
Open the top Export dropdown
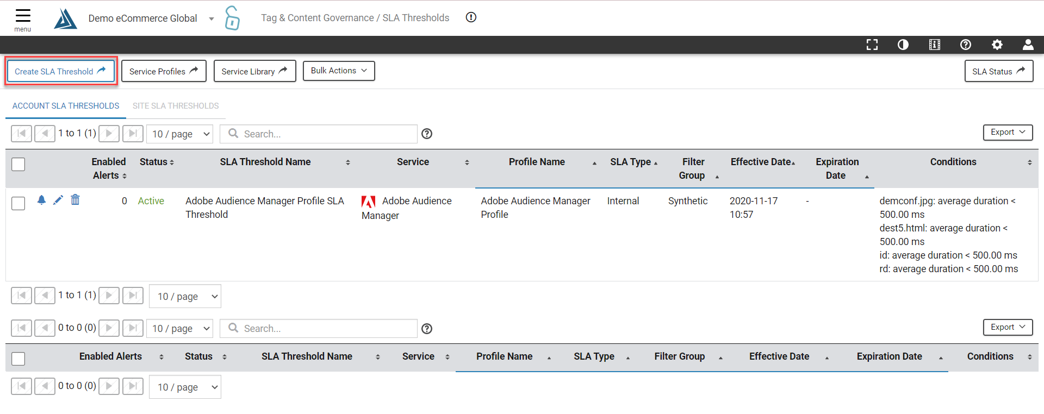(x=1008, y=132)
